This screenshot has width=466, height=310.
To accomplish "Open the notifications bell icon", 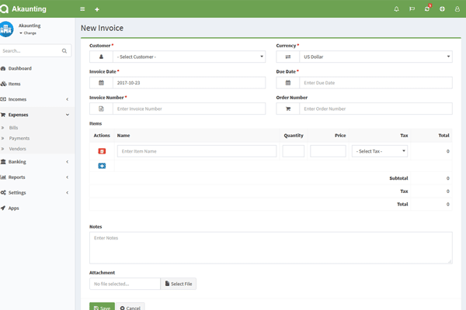I will pos(396,9).
